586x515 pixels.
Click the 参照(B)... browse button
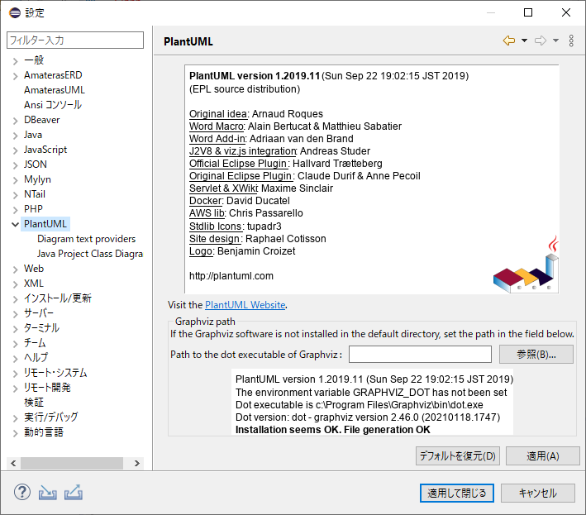(536, 355)
